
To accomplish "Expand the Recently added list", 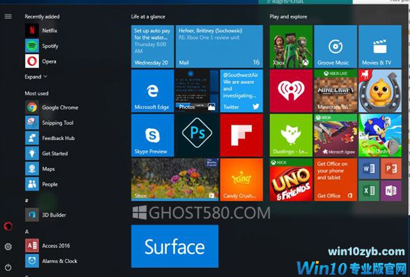I will coord(36,77).
